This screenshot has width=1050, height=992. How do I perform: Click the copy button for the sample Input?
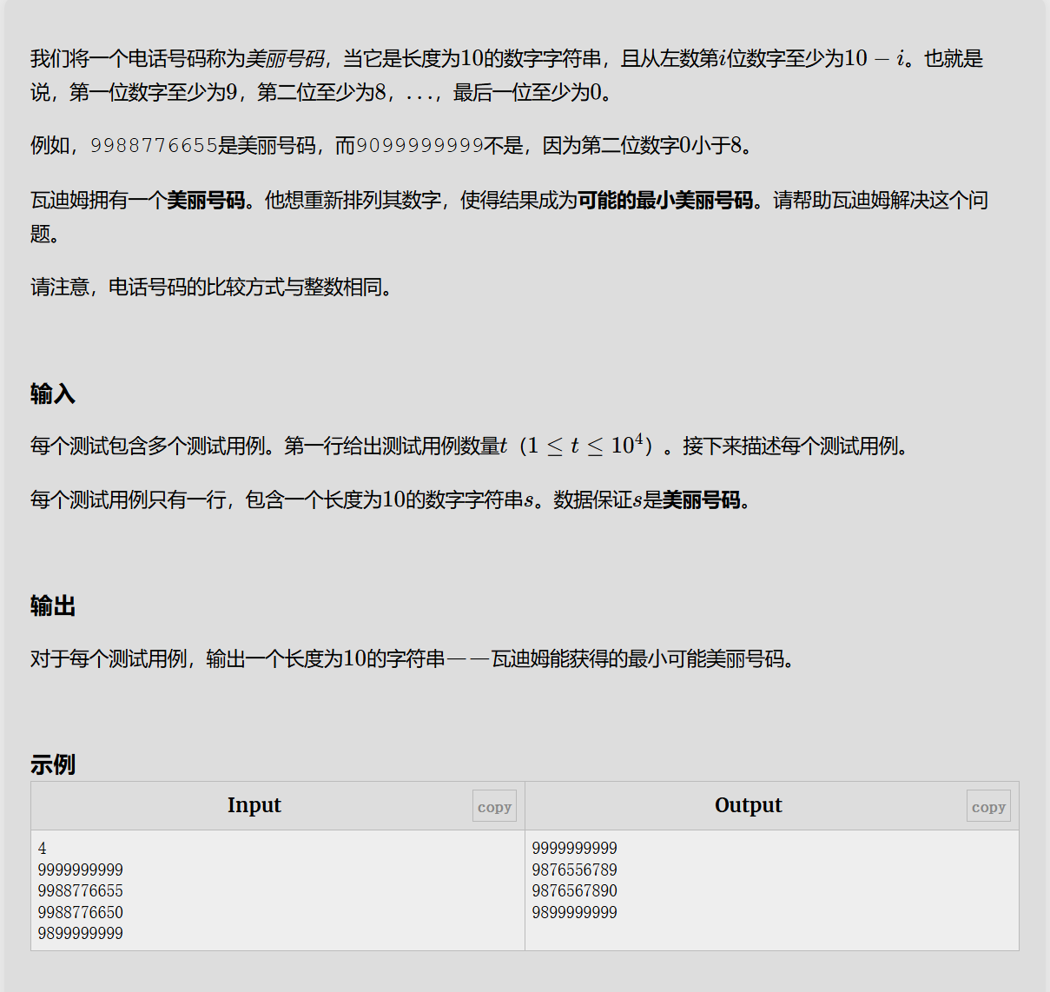pos(493,805)
